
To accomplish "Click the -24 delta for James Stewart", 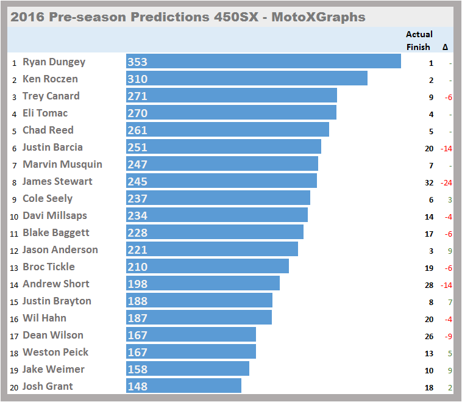I will click(446, 181).
